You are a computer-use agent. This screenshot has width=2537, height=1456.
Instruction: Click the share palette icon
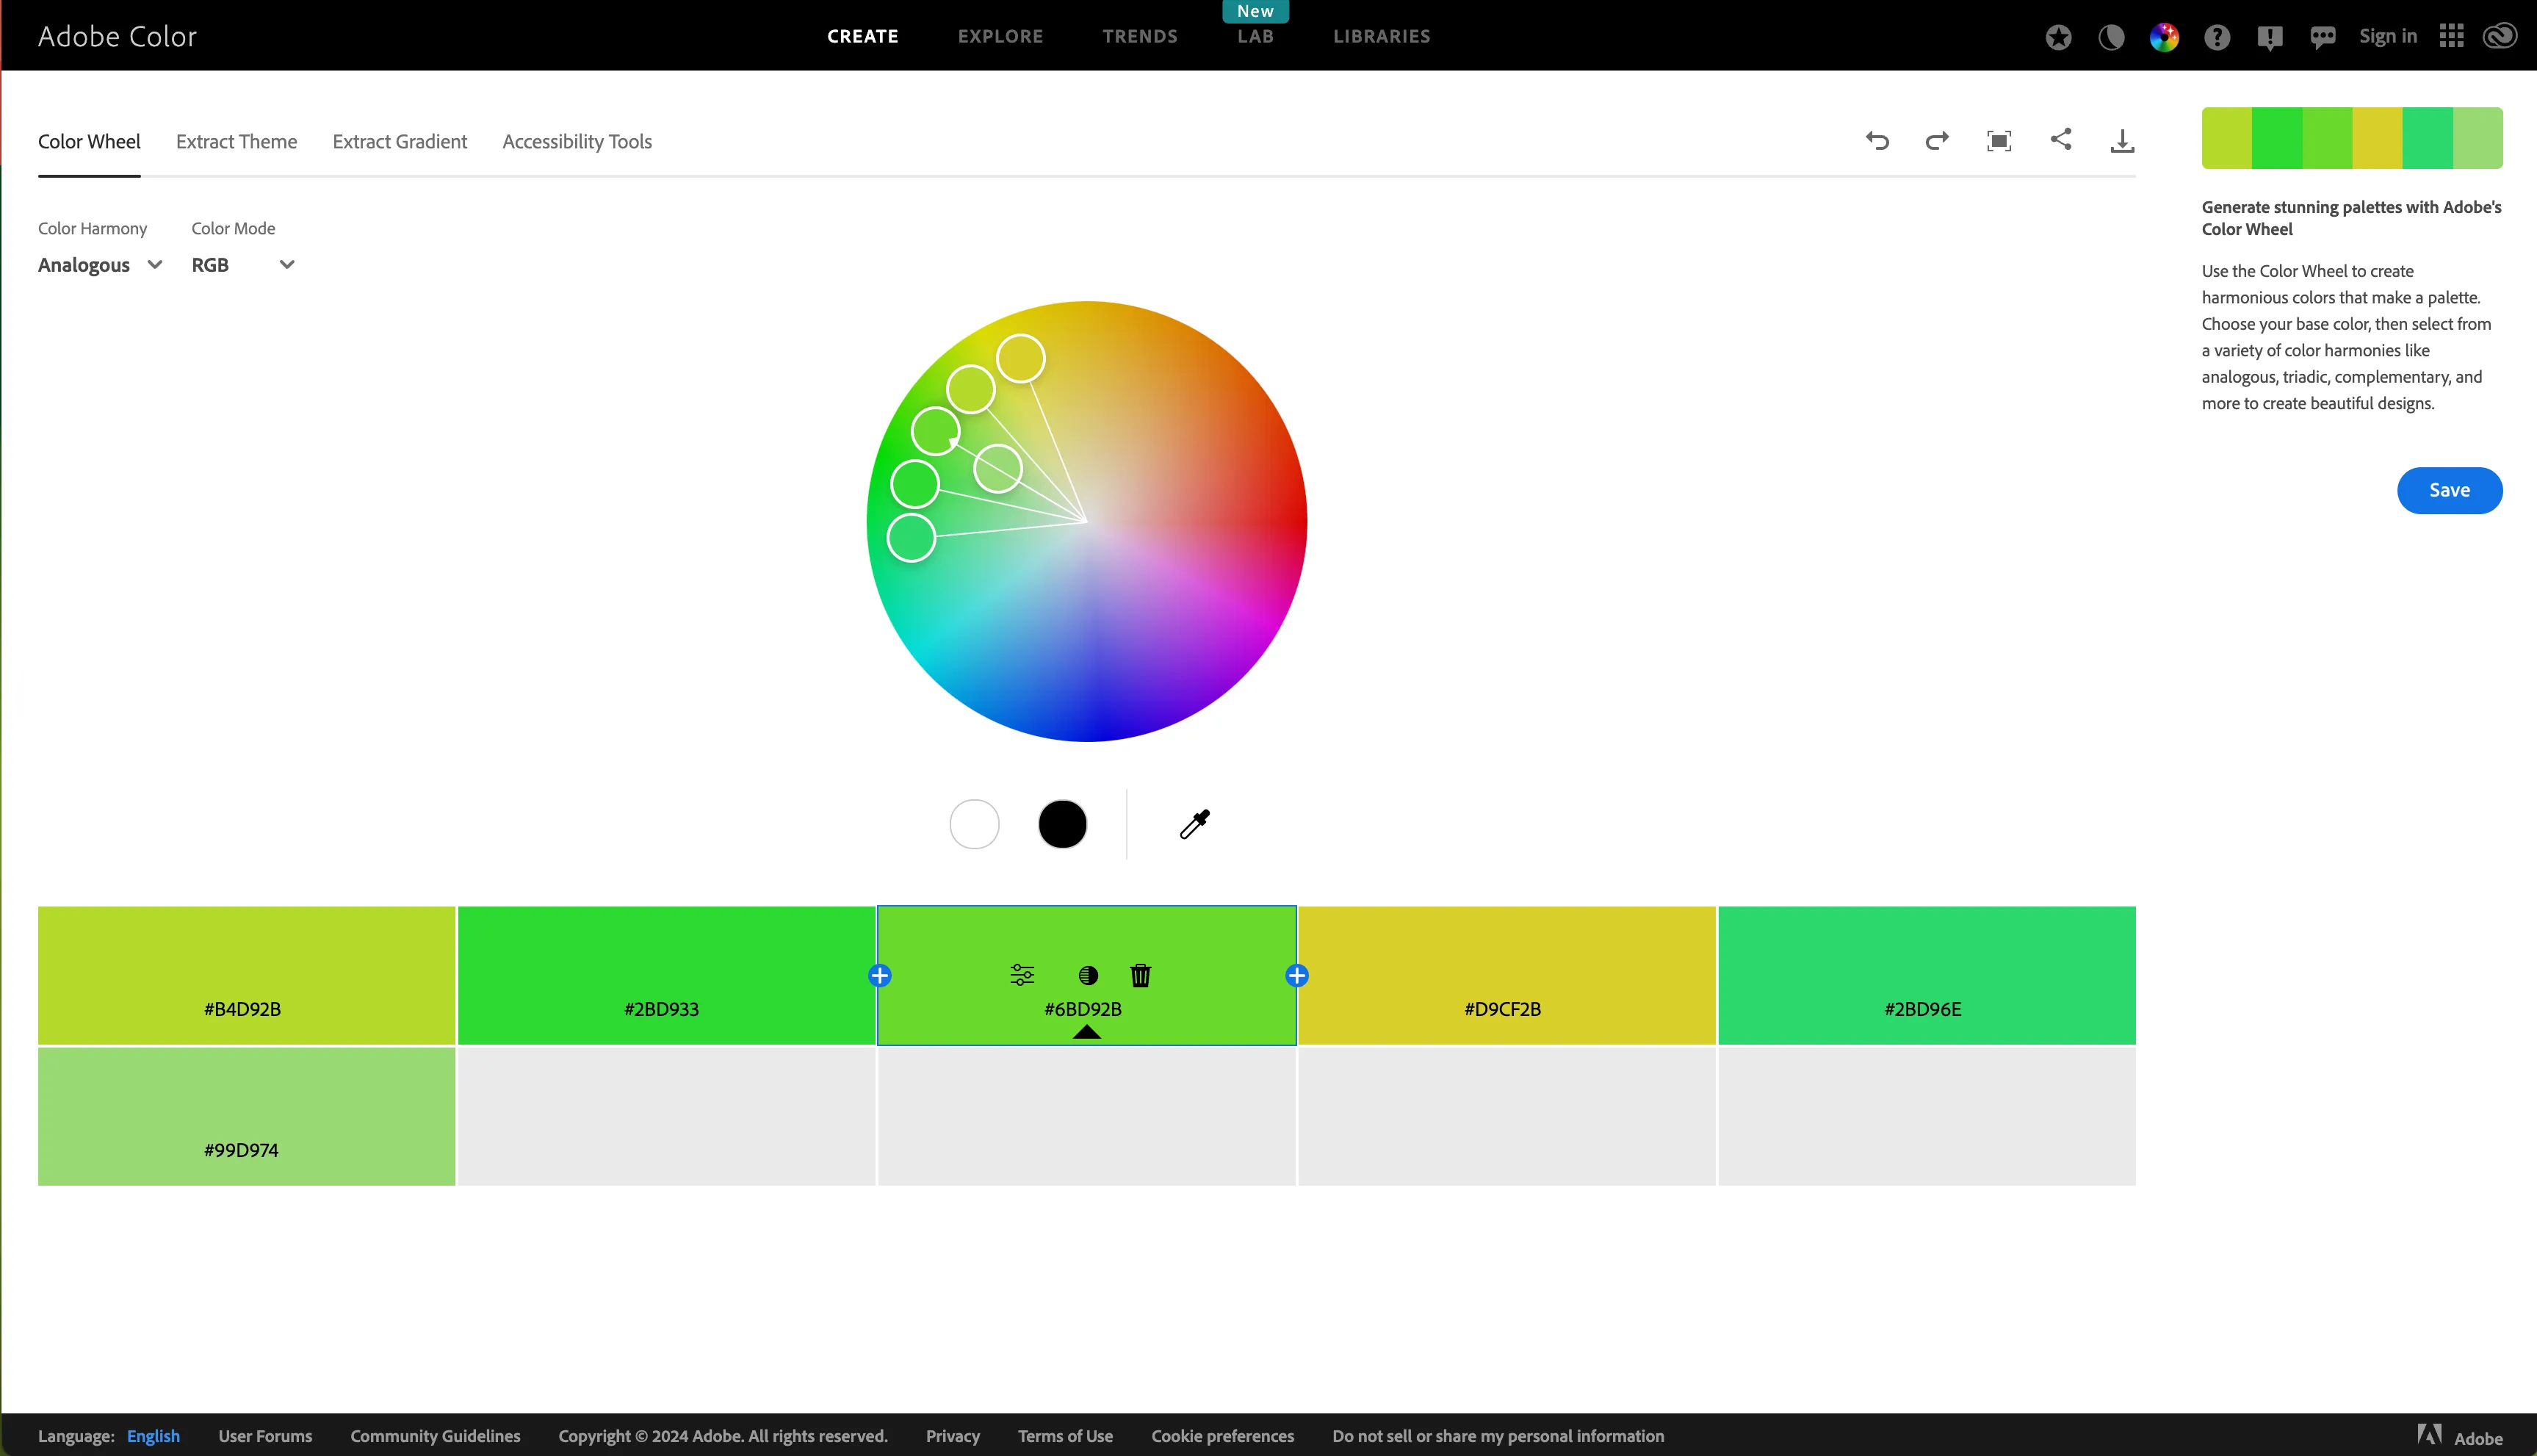pyautogui.click(x=2061, y=140)
